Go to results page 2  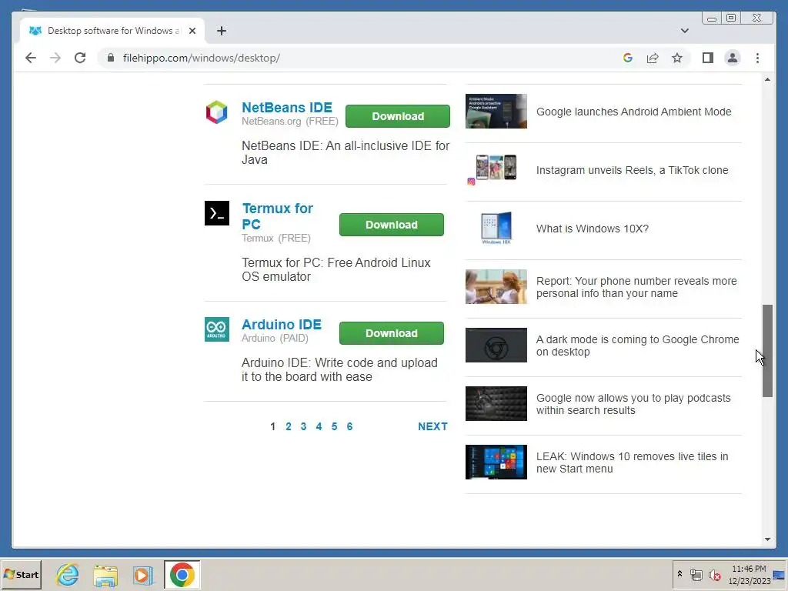[x=289, y=426]
